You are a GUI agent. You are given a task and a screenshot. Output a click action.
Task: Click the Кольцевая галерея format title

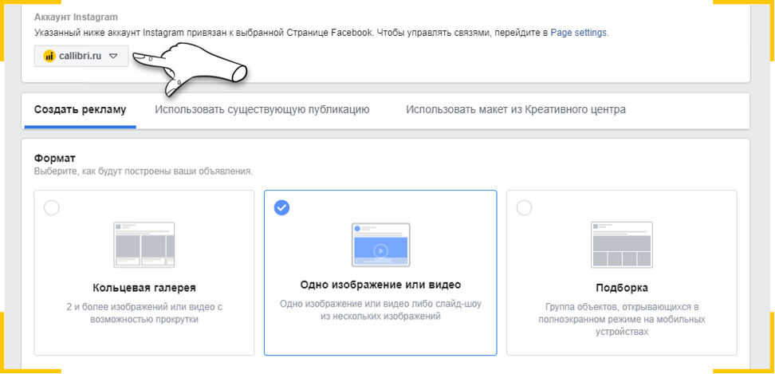(144, 287)
